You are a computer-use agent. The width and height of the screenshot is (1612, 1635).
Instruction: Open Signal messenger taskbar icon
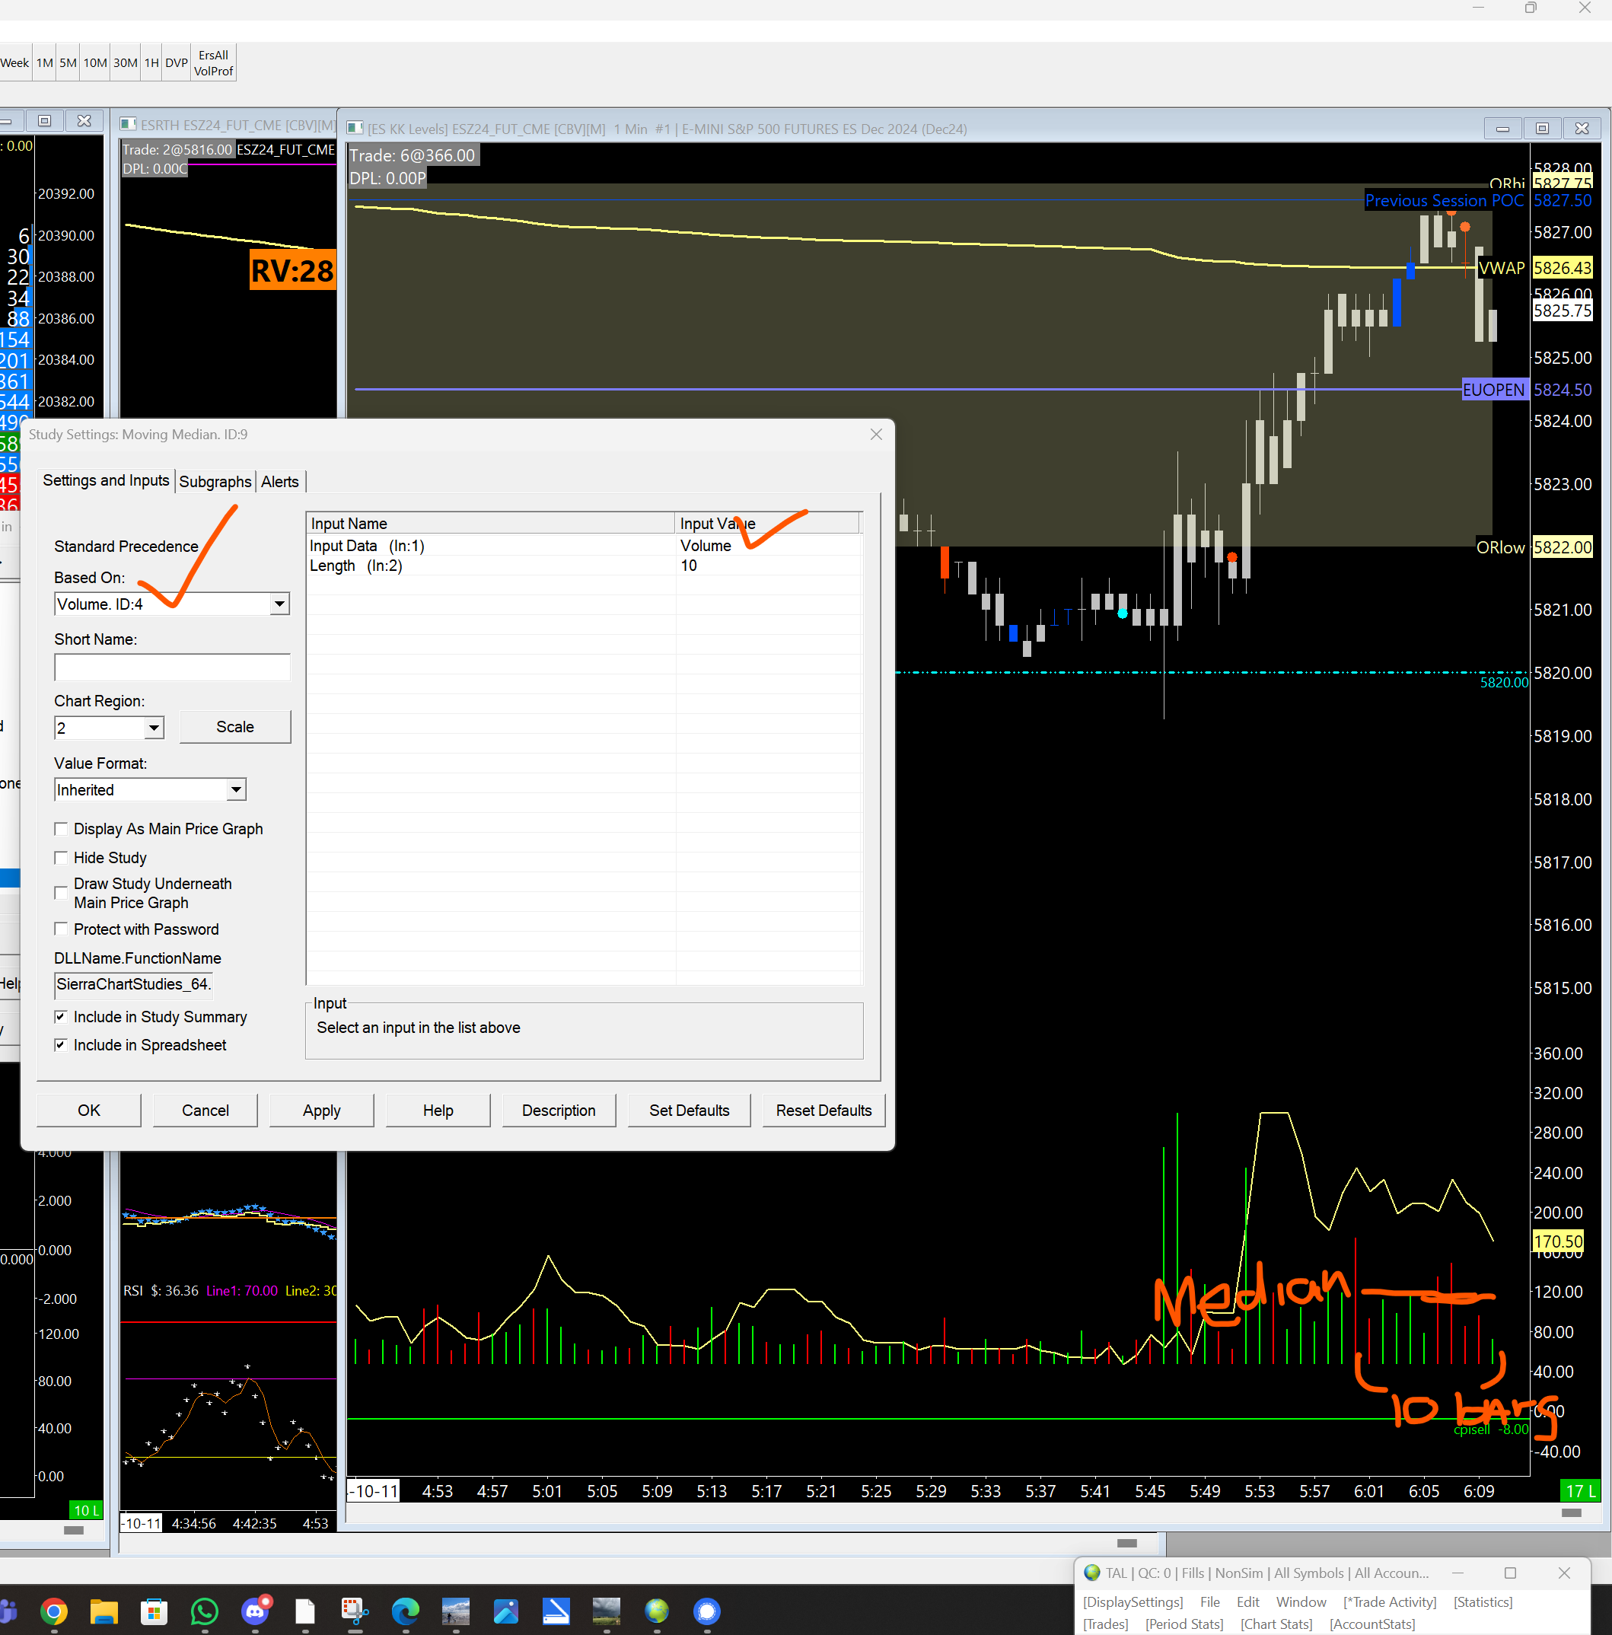706,1611
